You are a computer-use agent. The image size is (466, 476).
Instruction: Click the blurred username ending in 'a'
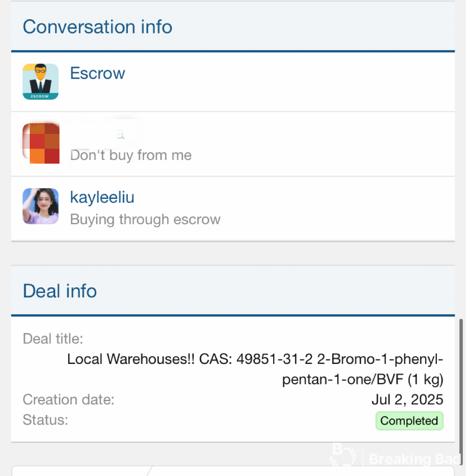point(98,133)
